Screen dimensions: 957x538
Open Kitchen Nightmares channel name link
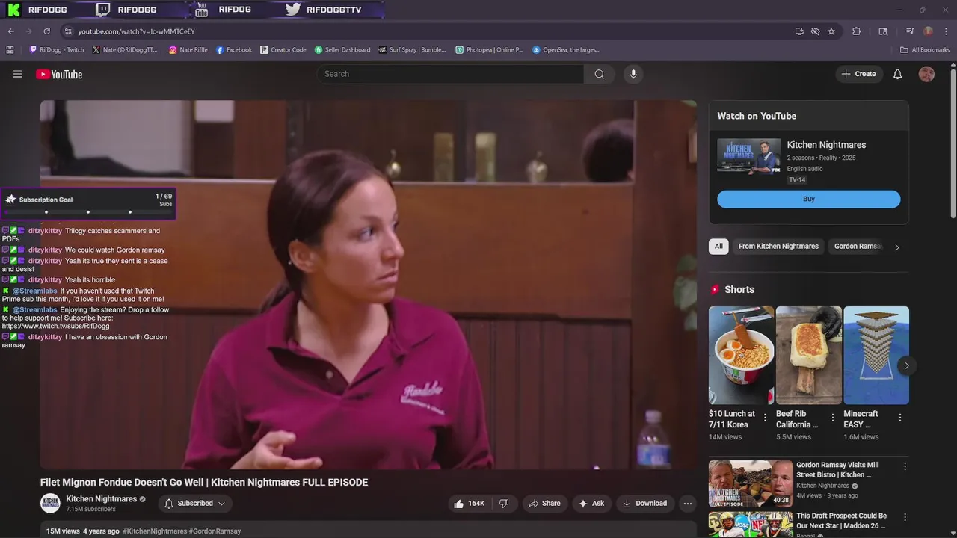coord(101,498)
